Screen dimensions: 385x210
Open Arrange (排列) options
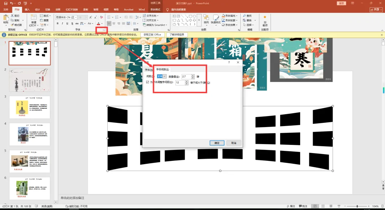click(x=206, y=20)
